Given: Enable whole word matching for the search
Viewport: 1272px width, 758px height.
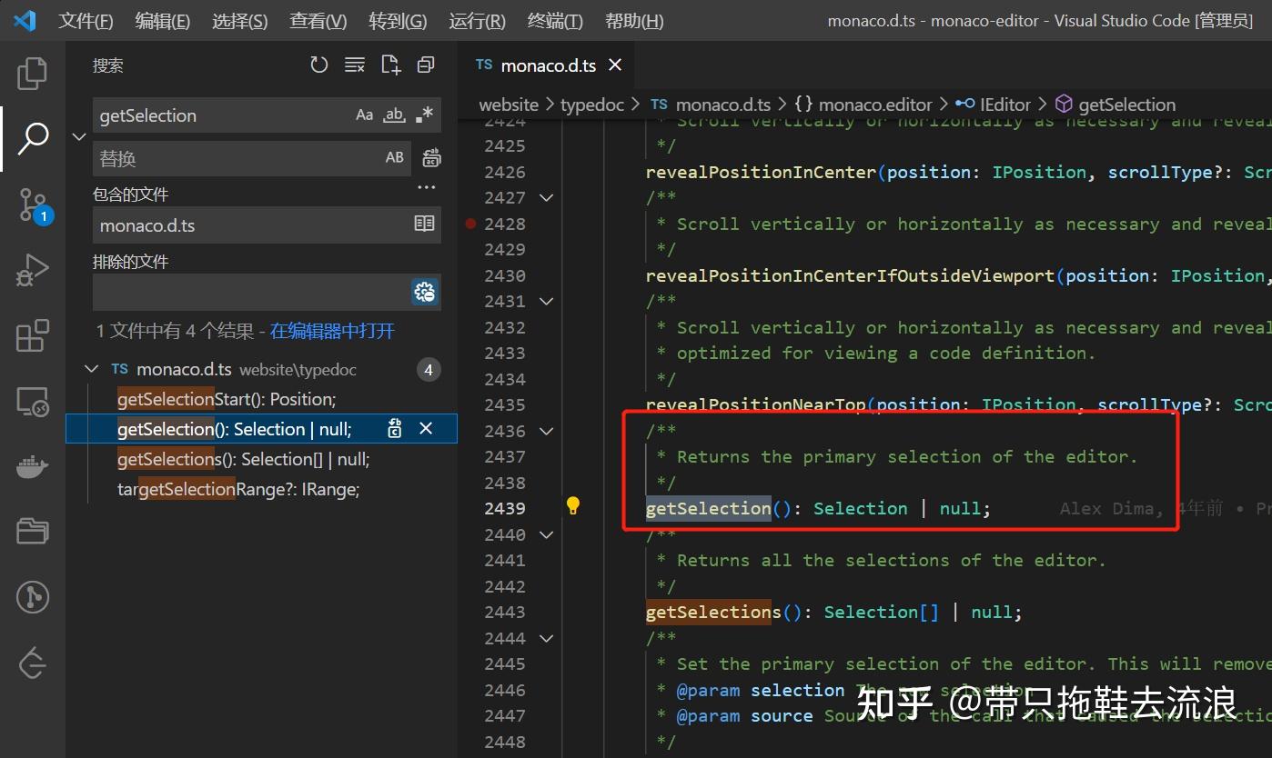Looking at the screenshot, I should pos(393,115).
